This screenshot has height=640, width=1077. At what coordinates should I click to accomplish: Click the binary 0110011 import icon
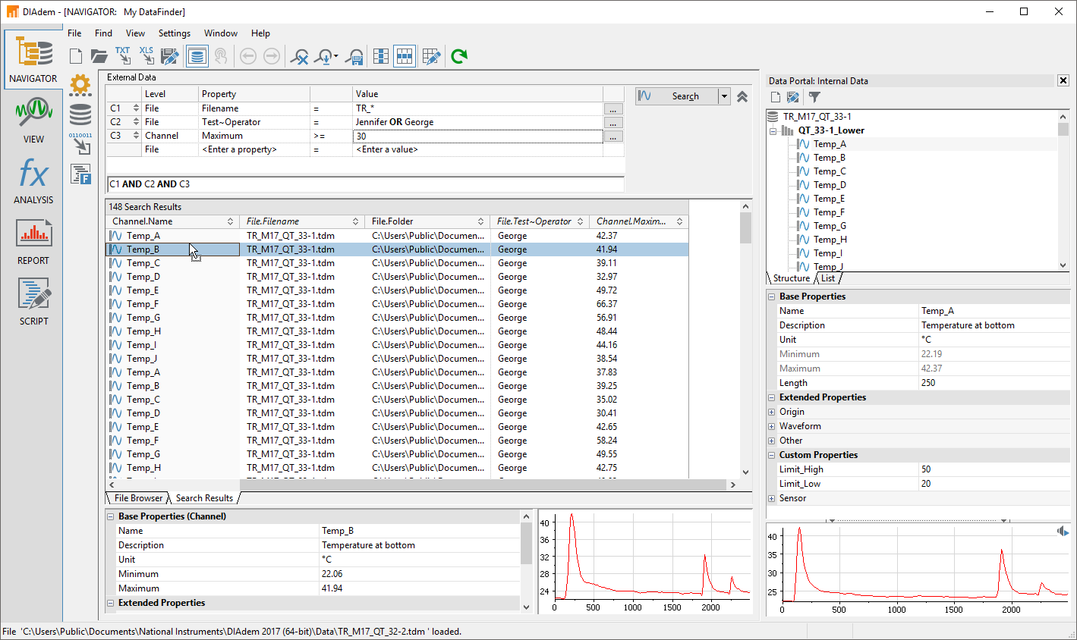coord(80,144)
